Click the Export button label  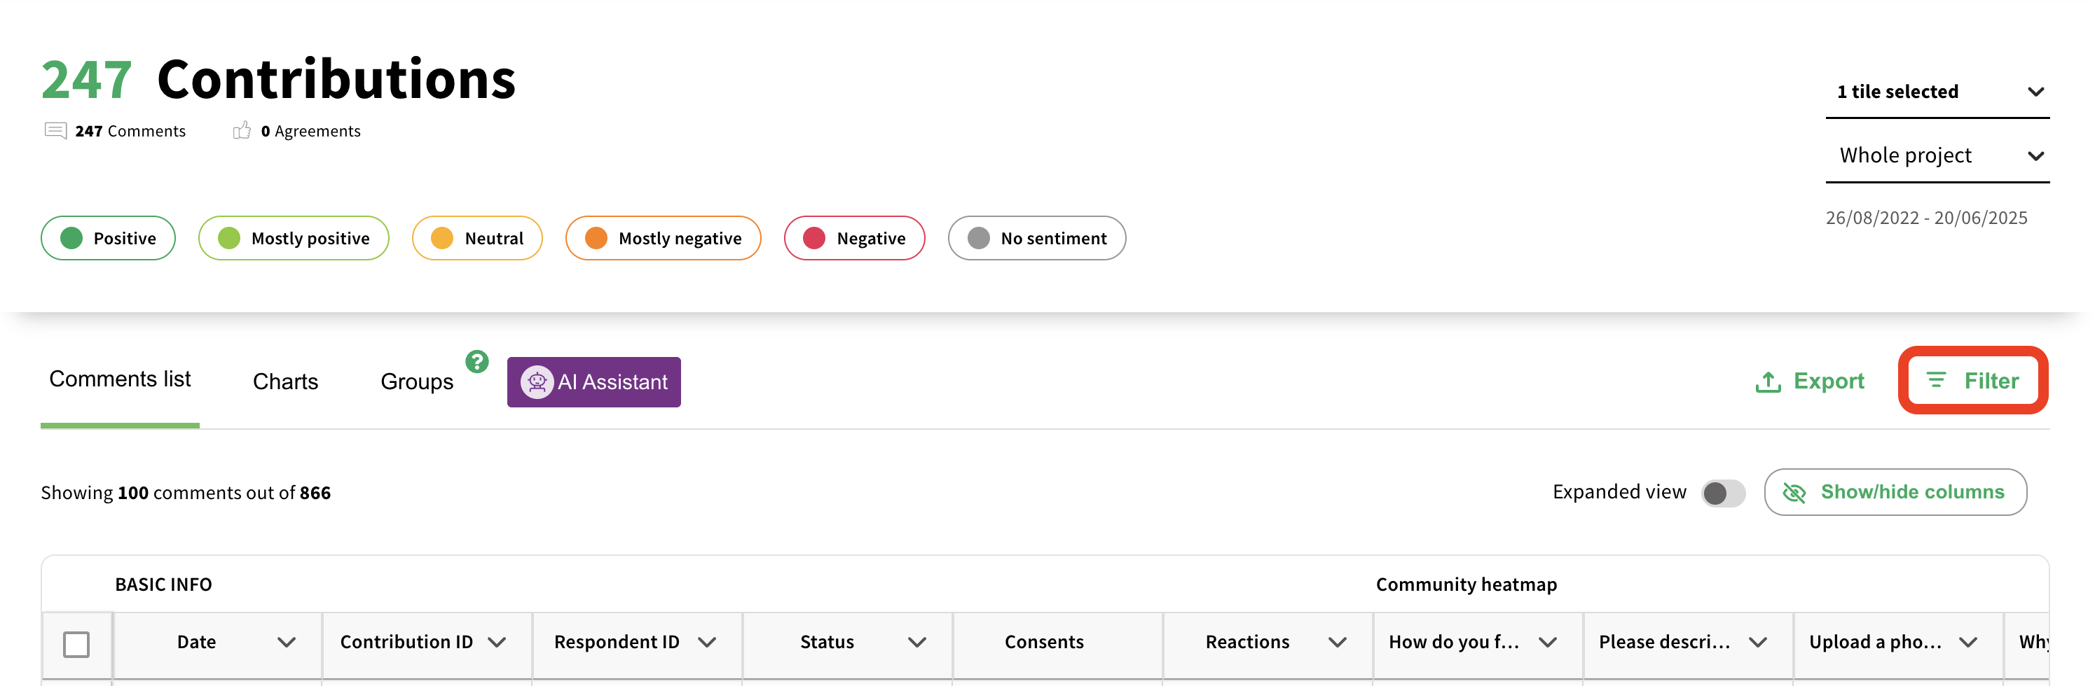1828,381
